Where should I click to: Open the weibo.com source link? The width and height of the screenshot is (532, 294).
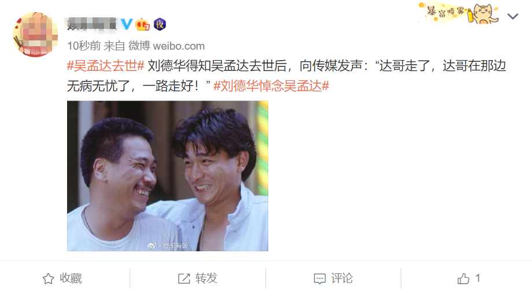pos(179,46)
